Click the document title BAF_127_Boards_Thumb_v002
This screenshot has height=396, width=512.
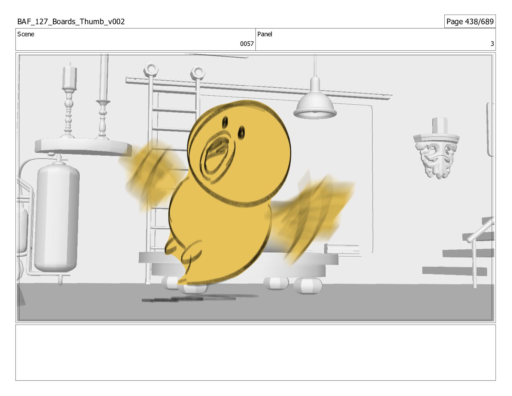(x=71, y=21)
